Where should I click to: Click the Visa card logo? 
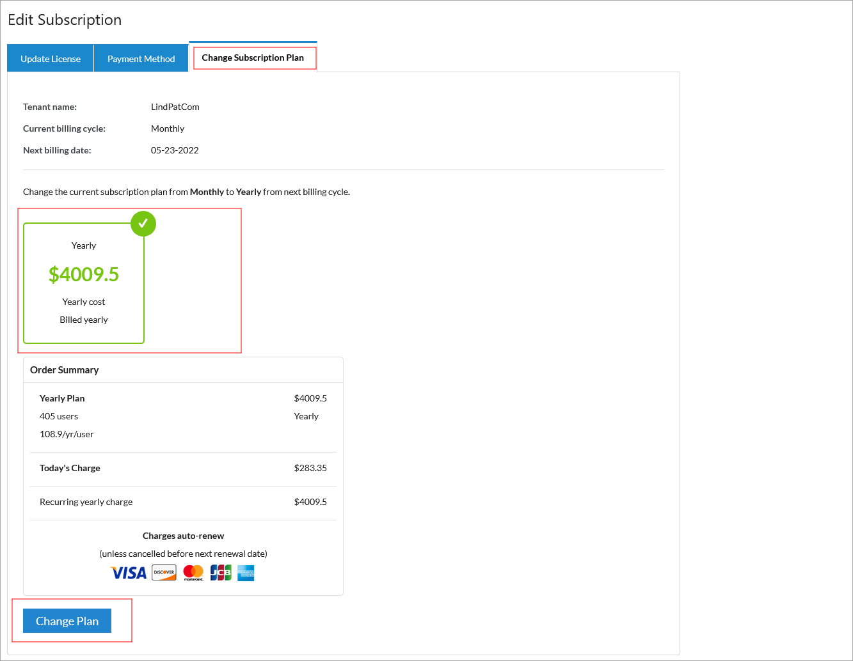coord(129,573)
